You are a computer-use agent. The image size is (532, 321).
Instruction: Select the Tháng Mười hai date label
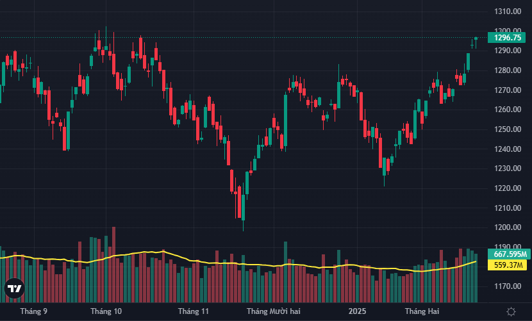click(274, 311)
